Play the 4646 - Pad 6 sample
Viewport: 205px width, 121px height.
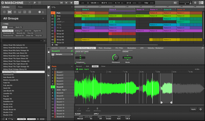click(x=77, y=69)
